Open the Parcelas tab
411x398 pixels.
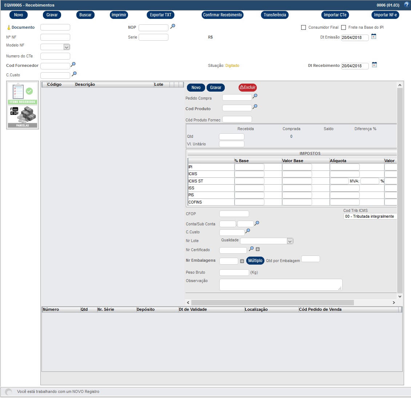coord(23,117)
